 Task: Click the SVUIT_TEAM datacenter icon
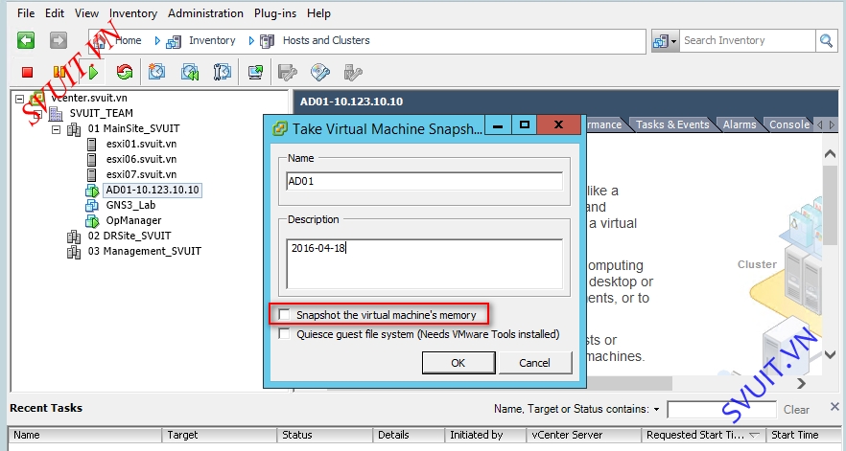(x=56, y=114)
